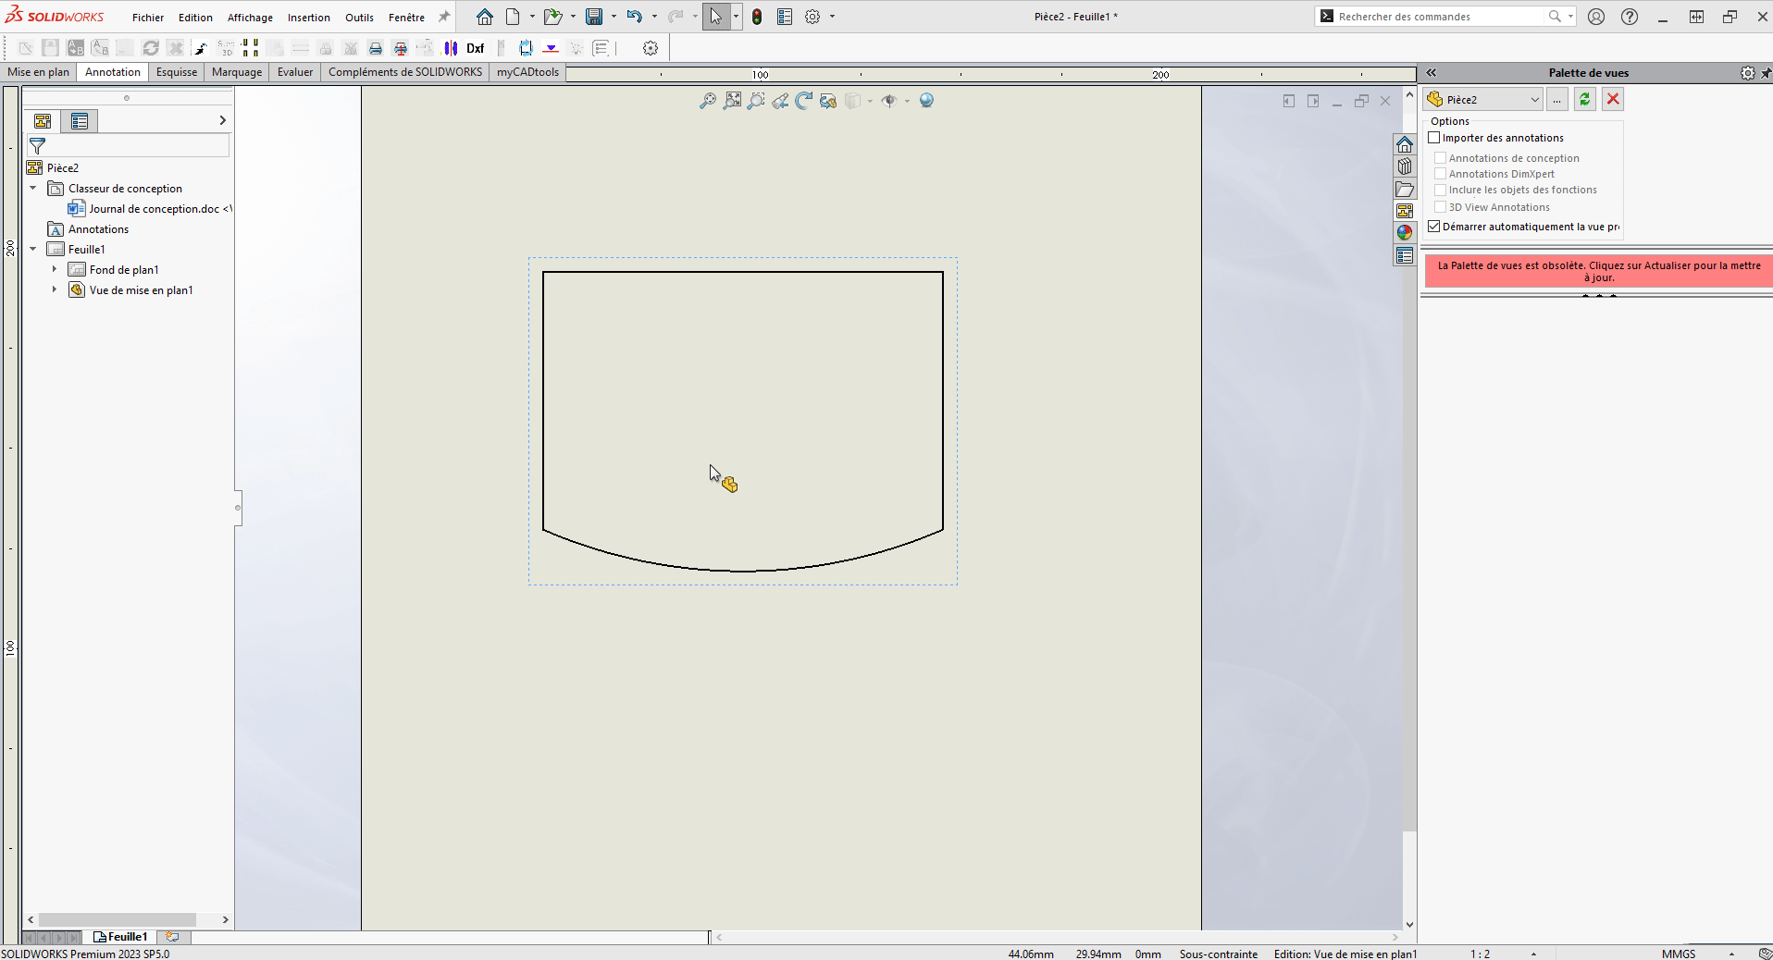Activate the Select cursor tool
Viewport: 1773px width, 960px height.
(x=716, y=17)
